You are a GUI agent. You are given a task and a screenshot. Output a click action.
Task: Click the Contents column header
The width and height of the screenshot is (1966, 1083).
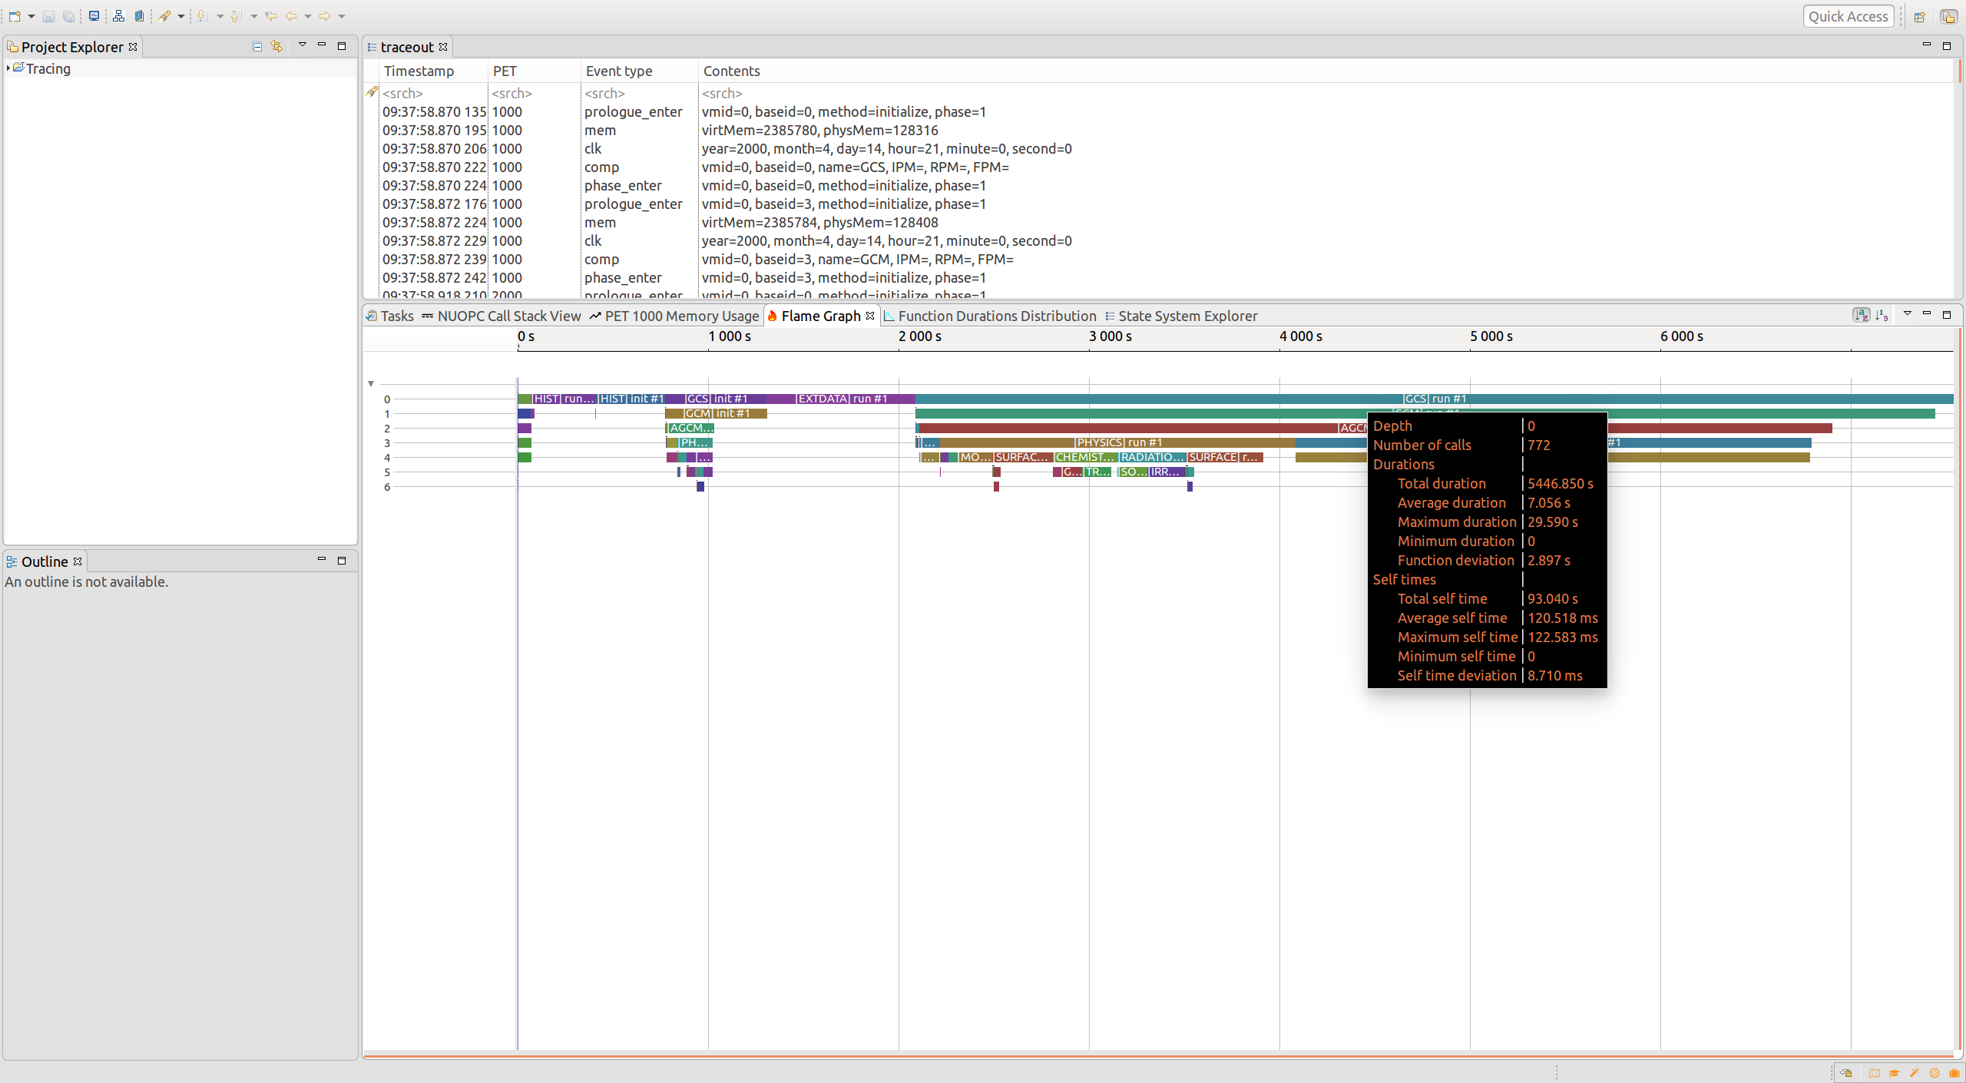pos(1326,71)
